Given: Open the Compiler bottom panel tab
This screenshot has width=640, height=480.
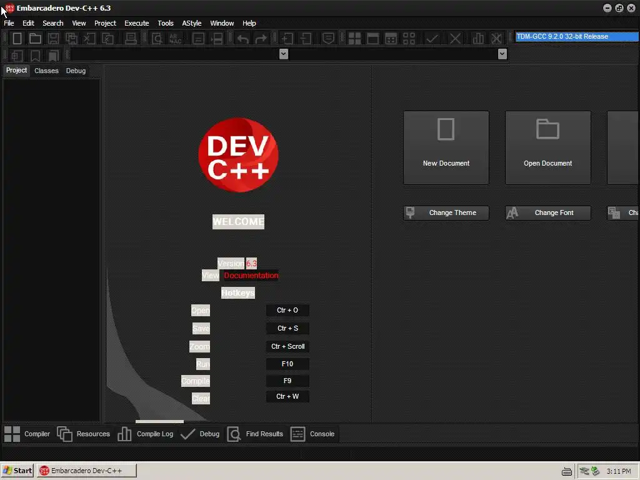Looking at the screenshot, I should coord(27,434).
